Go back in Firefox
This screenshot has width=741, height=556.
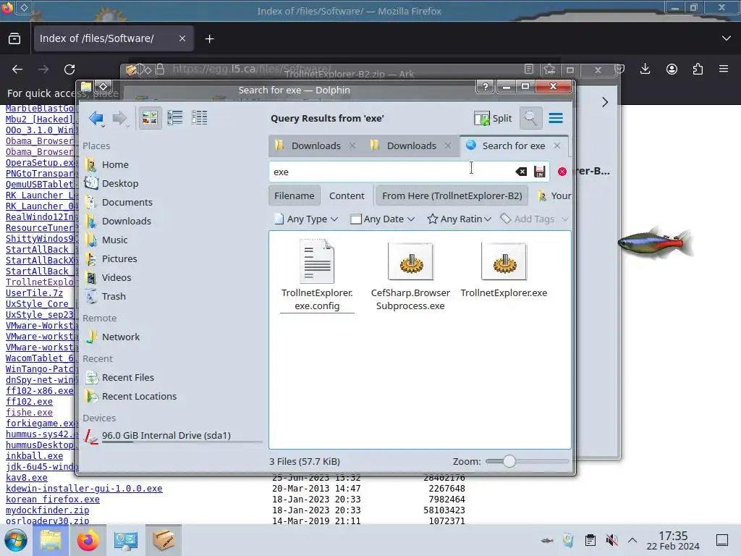click(x=17, y=69)
